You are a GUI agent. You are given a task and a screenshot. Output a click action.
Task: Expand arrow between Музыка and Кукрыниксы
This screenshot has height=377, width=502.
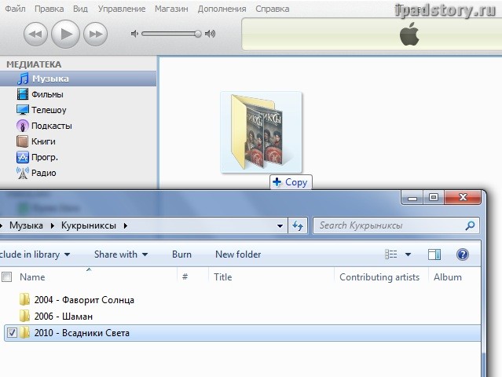tap(52, 225)
